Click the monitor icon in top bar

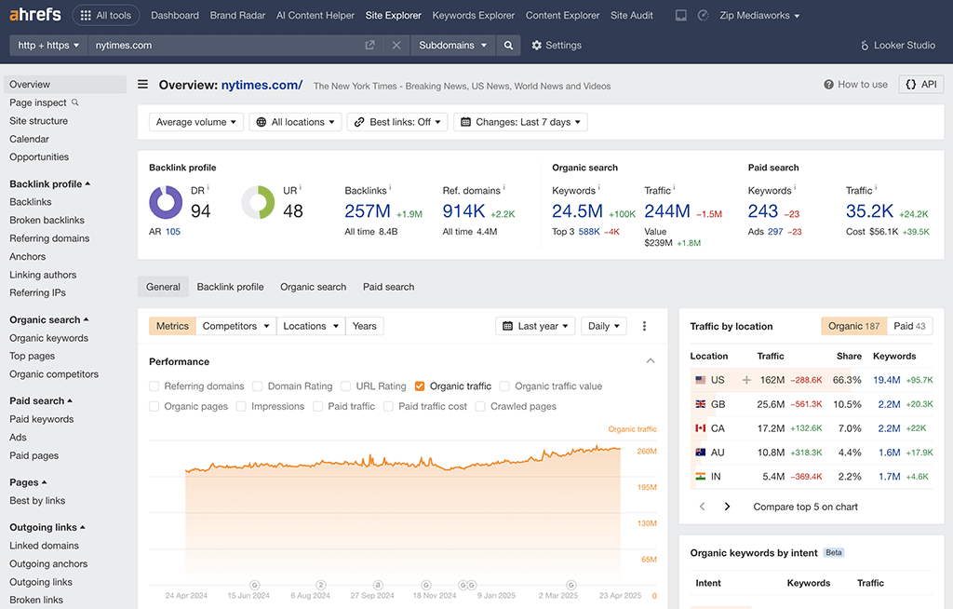tap(680, 15)
